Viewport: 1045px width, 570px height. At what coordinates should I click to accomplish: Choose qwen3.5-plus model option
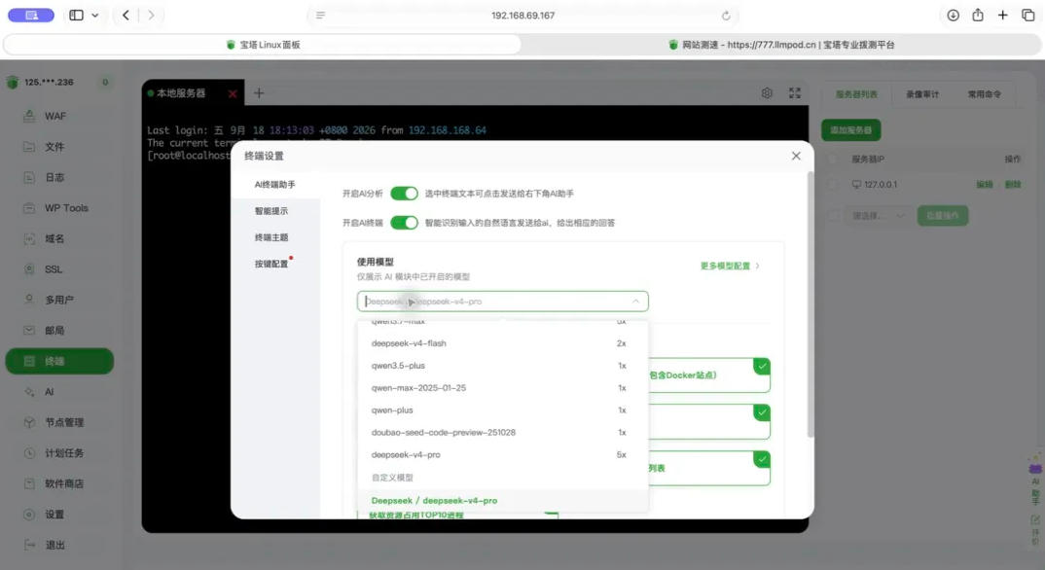502,366
